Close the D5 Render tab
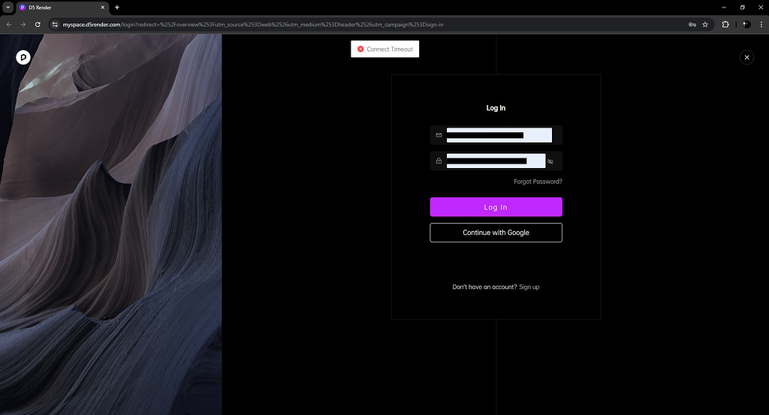 (102, 8)
